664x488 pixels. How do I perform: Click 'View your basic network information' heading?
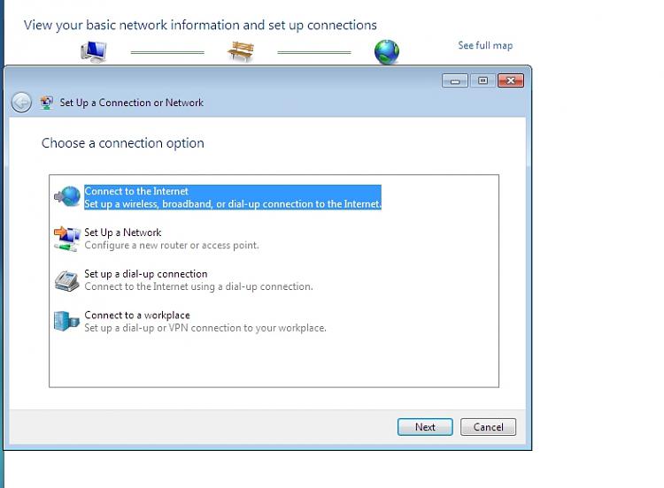pos(200,26)
